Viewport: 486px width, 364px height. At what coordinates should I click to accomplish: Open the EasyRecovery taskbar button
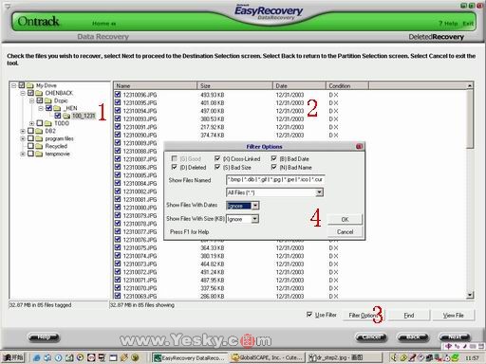click(190, 357)
